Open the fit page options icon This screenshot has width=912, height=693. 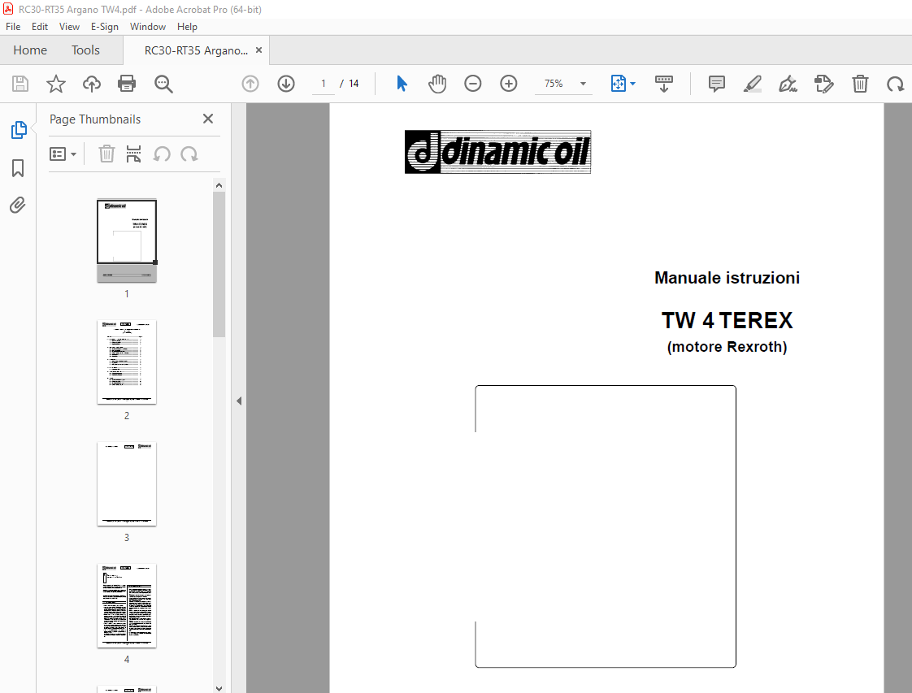pos(619,84)
